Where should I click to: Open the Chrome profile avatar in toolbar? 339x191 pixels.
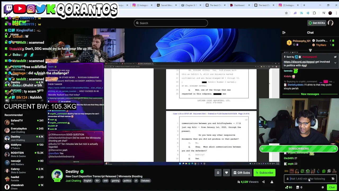click(x=330, y=13)
